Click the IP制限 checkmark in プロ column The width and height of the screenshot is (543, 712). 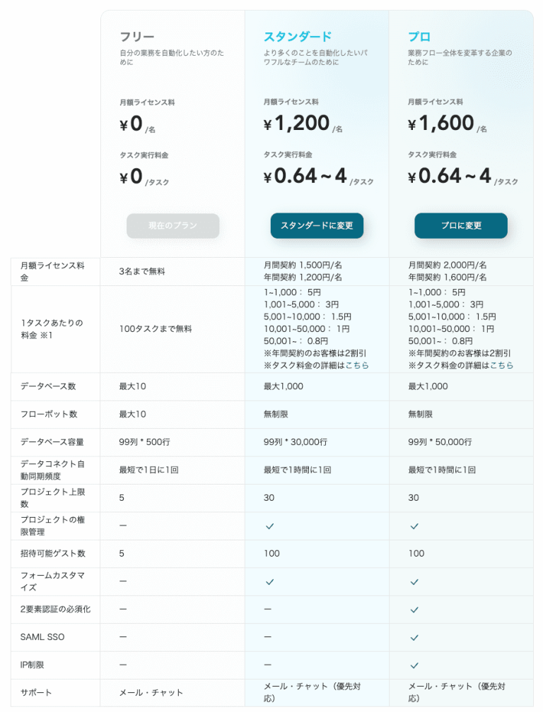[412, 665]
